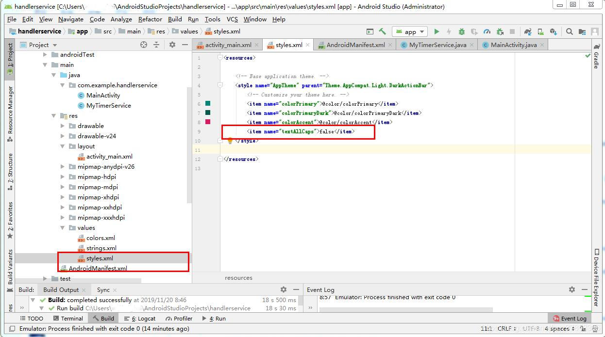
Task: Click the collapse all icon in Project panel
Action: [156, 45]
